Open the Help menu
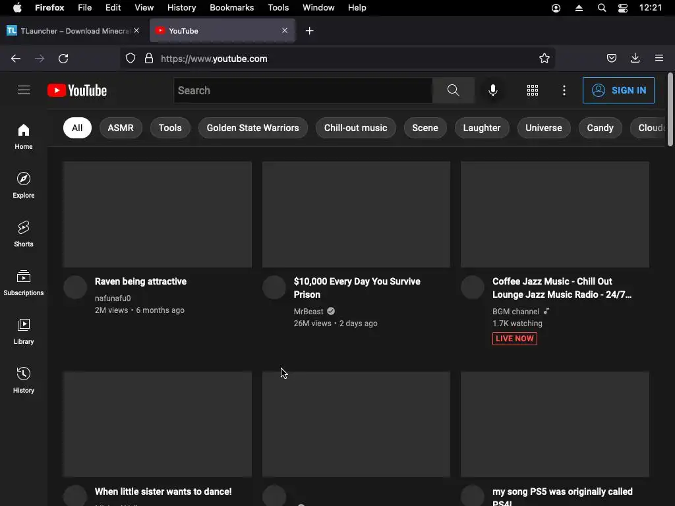 coord(357,8)
